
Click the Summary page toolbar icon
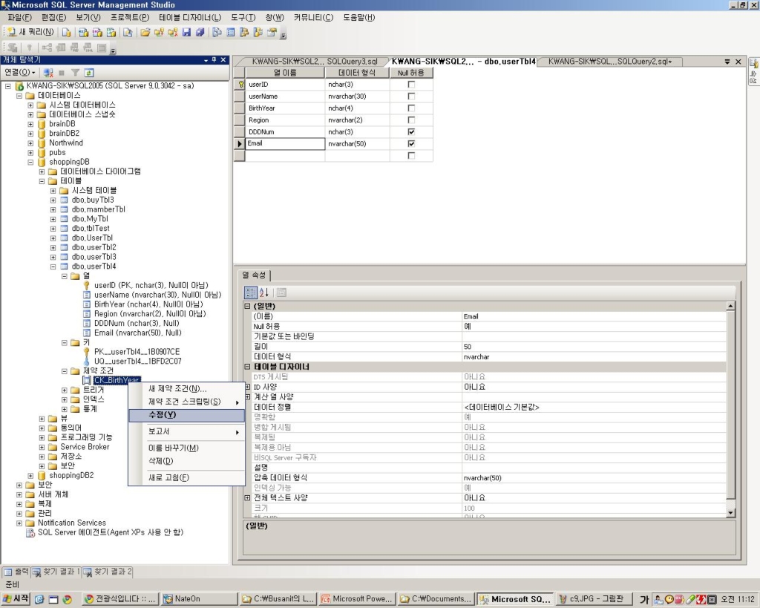pos(231,33)
